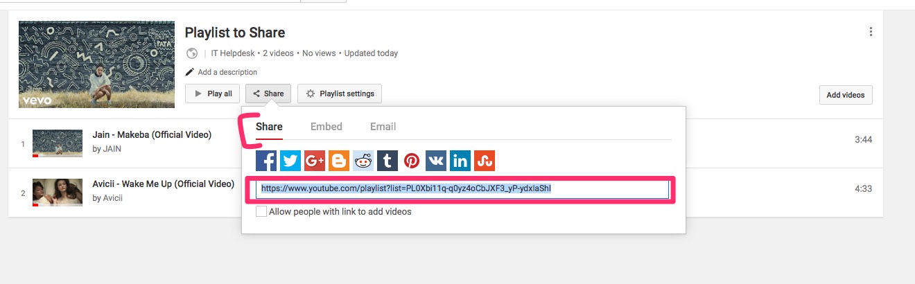The height and width of the screenshot is (284, 915).
Task: Share playlist via Twitter icon
Action: [290, 161]
